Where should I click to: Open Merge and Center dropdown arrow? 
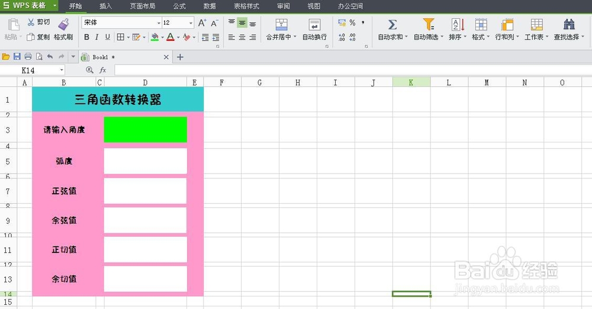click(295, 37)
